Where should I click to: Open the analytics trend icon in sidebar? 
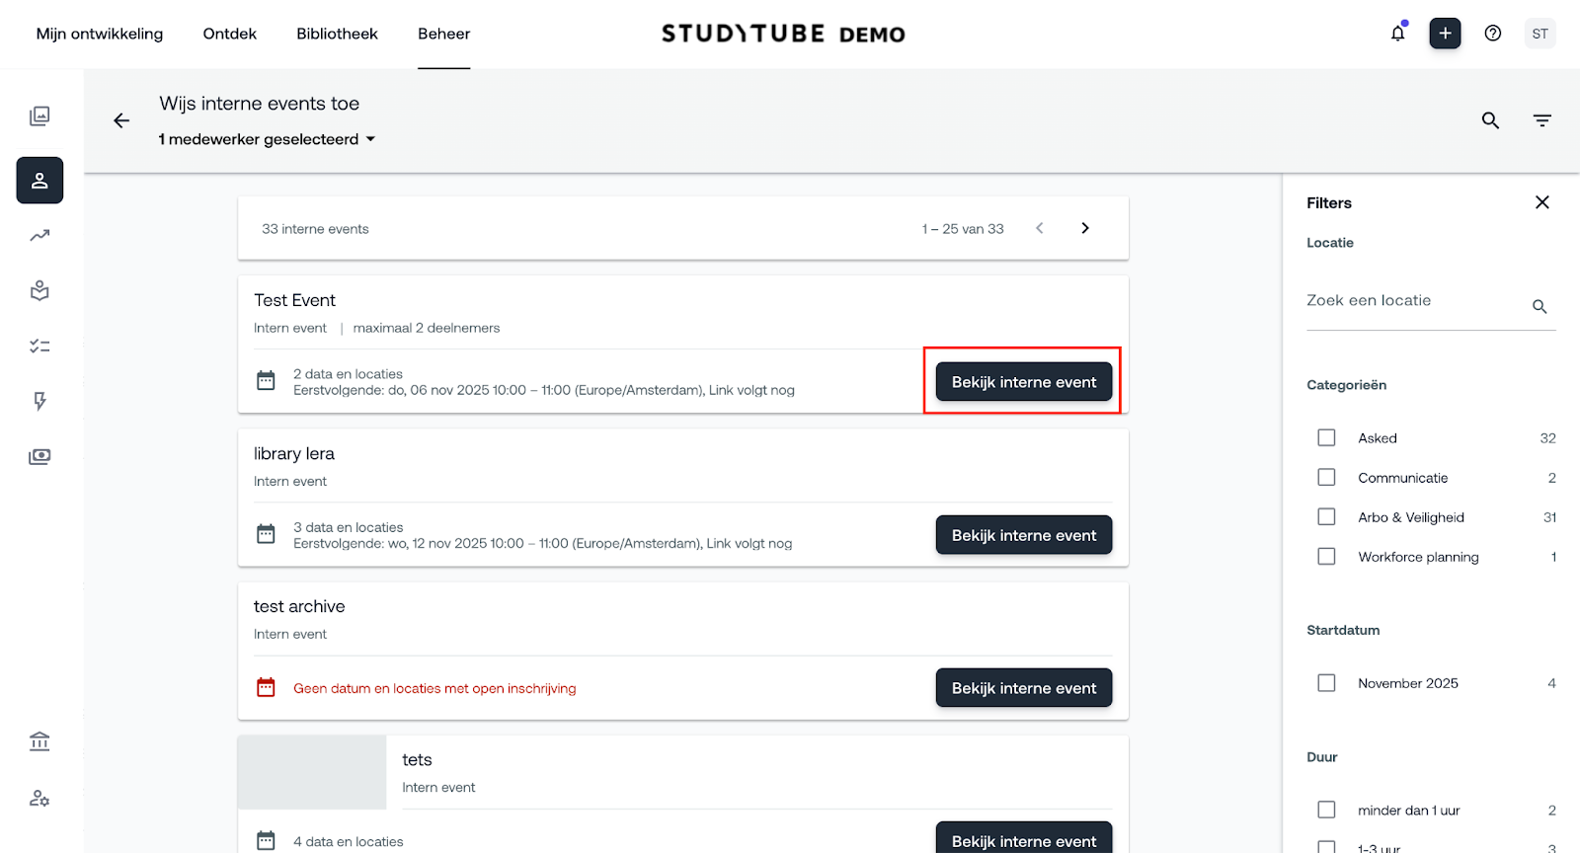point(39,236)
